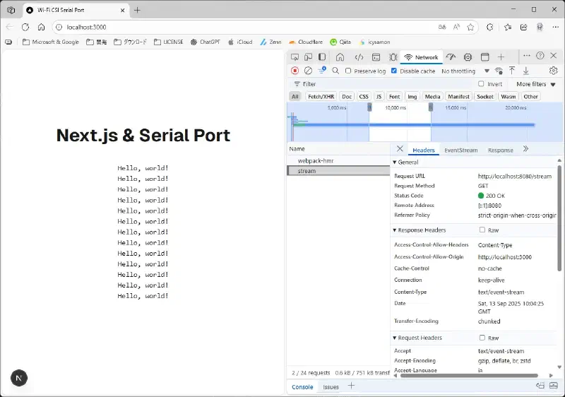Uncheck Disable cache checkbox
This screenshot has width=565, height=397.
click(x=394, y=71)
